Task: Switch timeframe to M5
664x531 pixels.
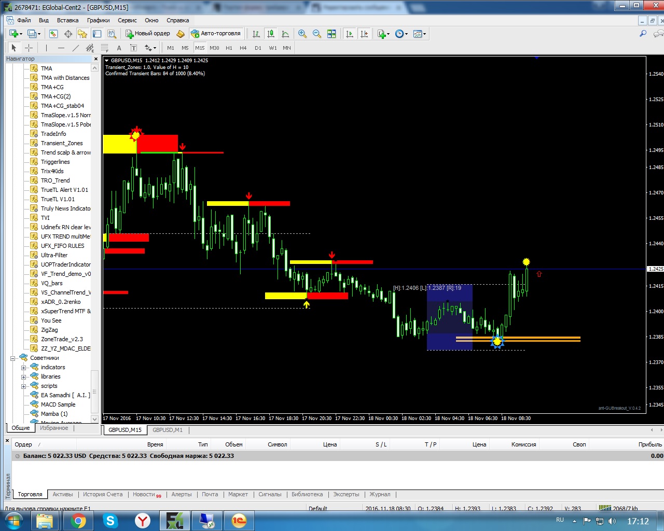Action: [185, 48]
